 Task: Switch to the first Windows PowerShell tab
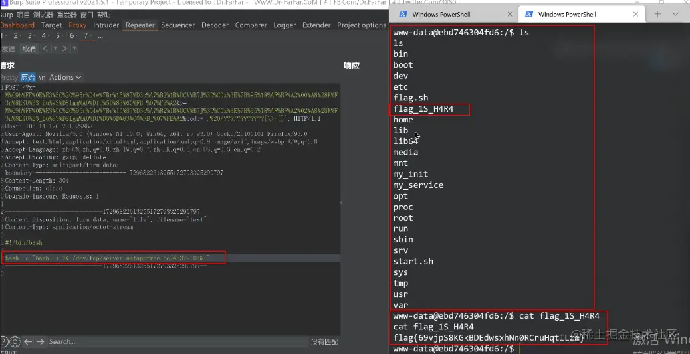pyautogui.click(x=454, y=14)
